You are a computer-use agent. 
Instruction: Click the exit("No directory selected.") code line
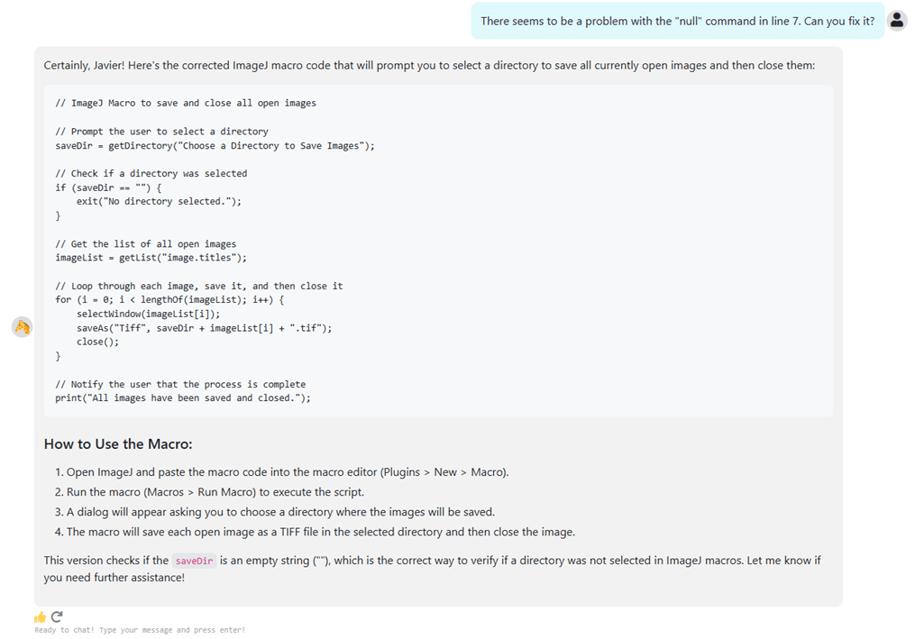pos(159,201)
